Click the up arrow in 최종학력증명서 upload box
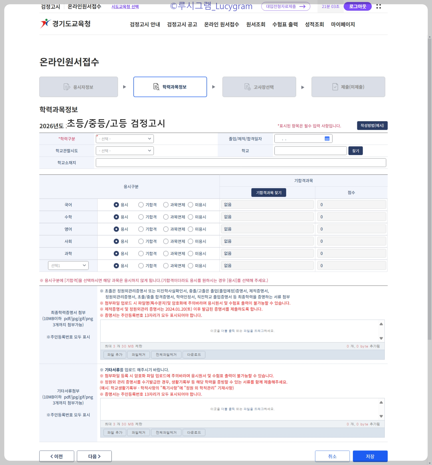The height and width of the screenshot is (465, 432). (x=381, y=324)
